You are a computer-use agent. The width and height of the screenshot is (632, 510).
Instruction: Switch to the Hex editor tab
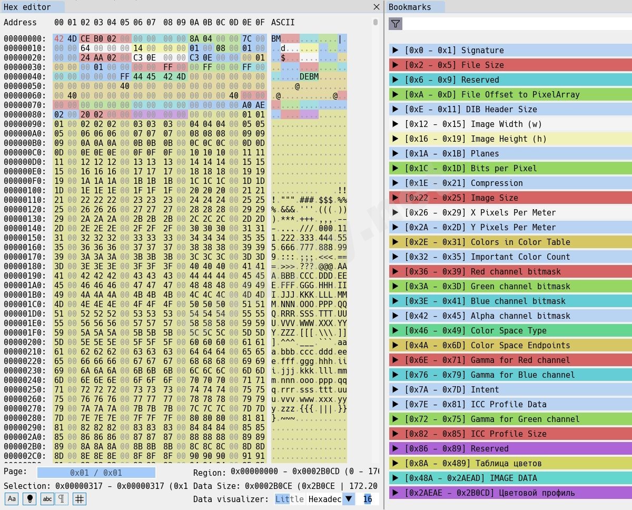pyautogui.click(x=33, y=7)
